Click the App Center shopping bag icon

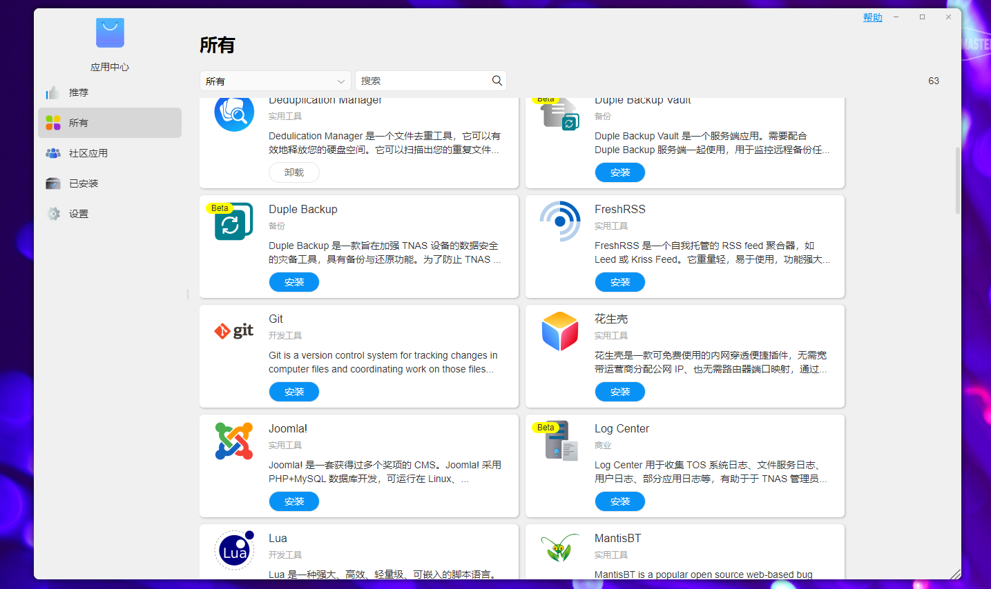click(110, 32)
